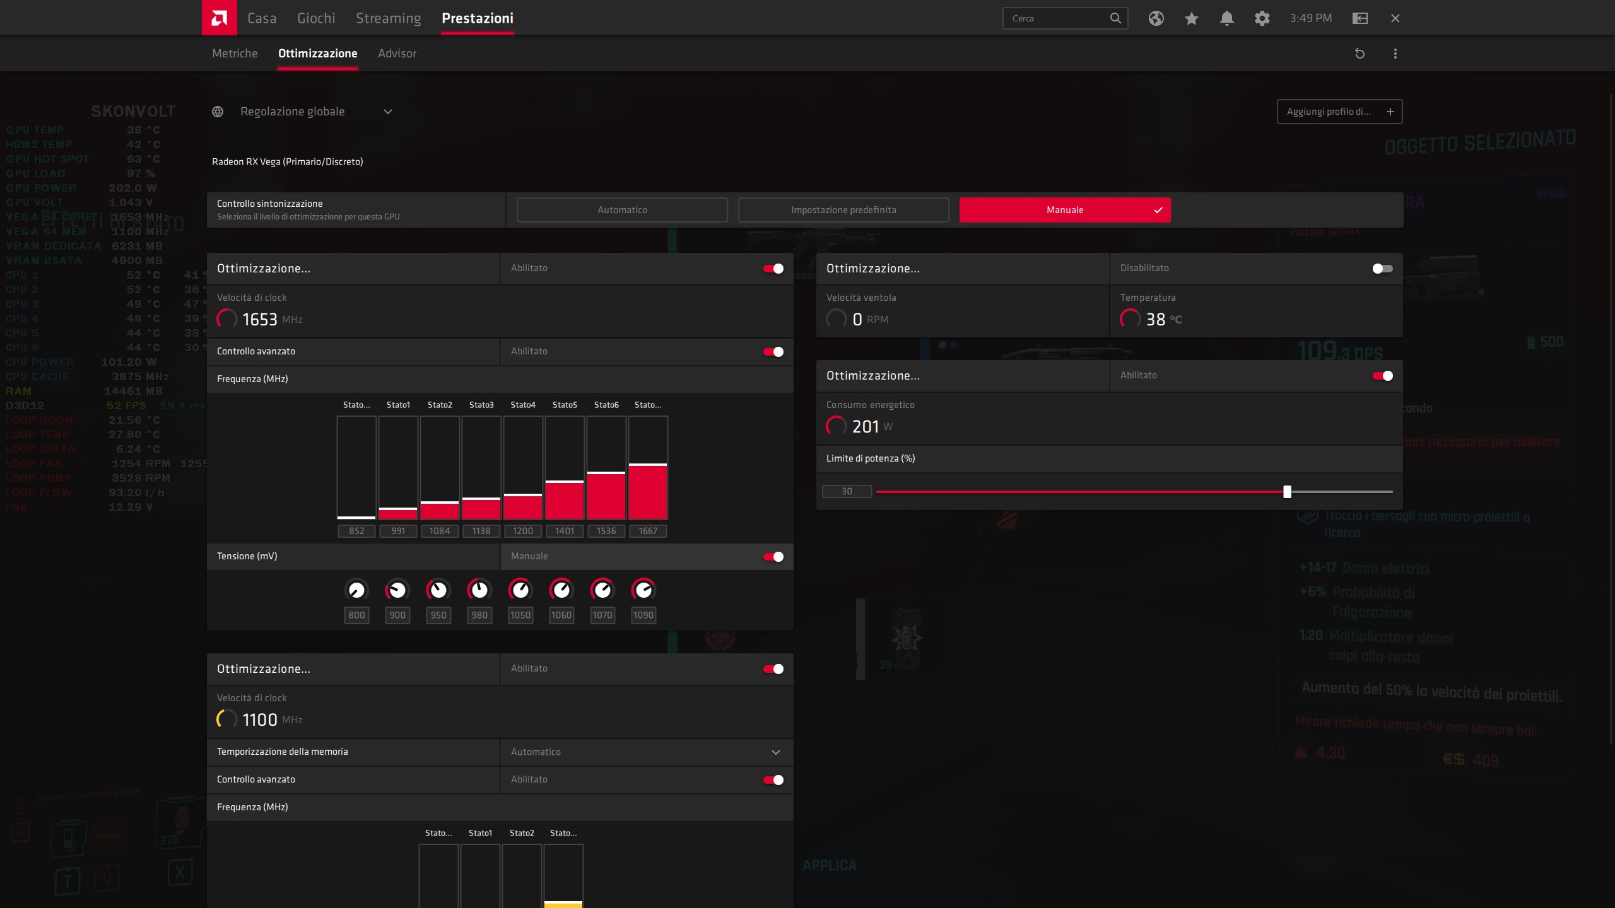This screenshot has height=908, width=1615.
Task: Click the AMD logo home icon
Action: 220,18
